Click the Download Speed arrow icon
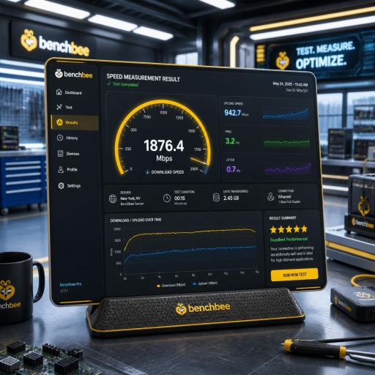This screenshot has height=375, width=375. tap(147, 172)
